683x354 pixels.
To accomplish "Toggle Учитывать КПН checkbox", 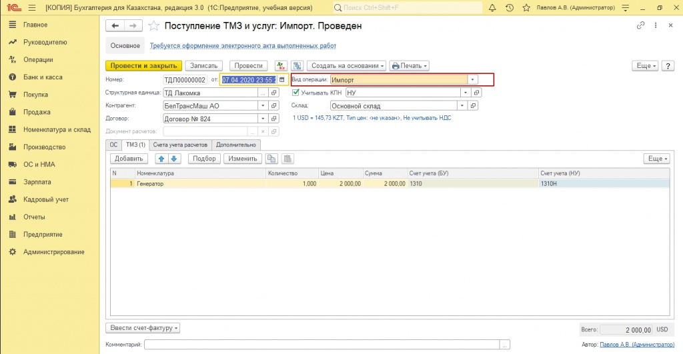I will point(295,92).
